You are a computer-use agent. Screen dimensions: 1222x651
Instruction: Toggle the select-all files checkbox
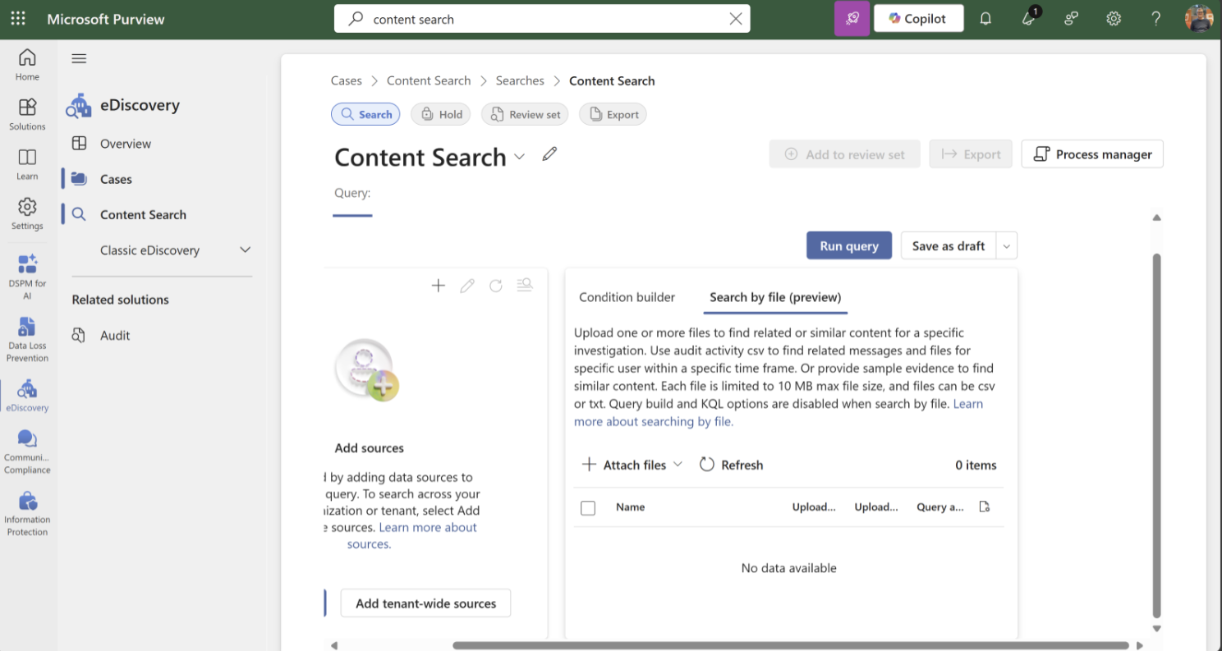(x=588, y=508)
